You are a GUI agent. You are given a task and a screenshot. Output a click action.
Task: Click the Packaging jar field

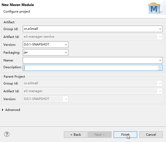click(43, 53)
